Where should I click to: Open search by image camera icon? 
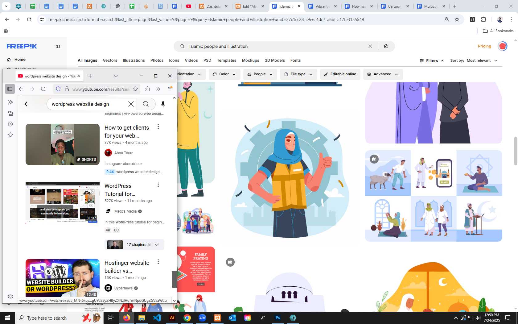[386, 46]
